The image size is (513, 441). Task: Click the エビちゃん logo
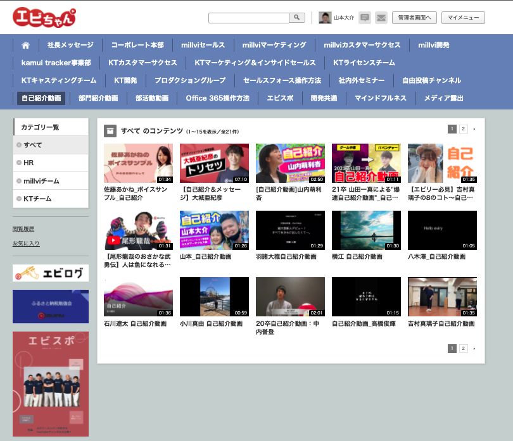tap(44, 18)
